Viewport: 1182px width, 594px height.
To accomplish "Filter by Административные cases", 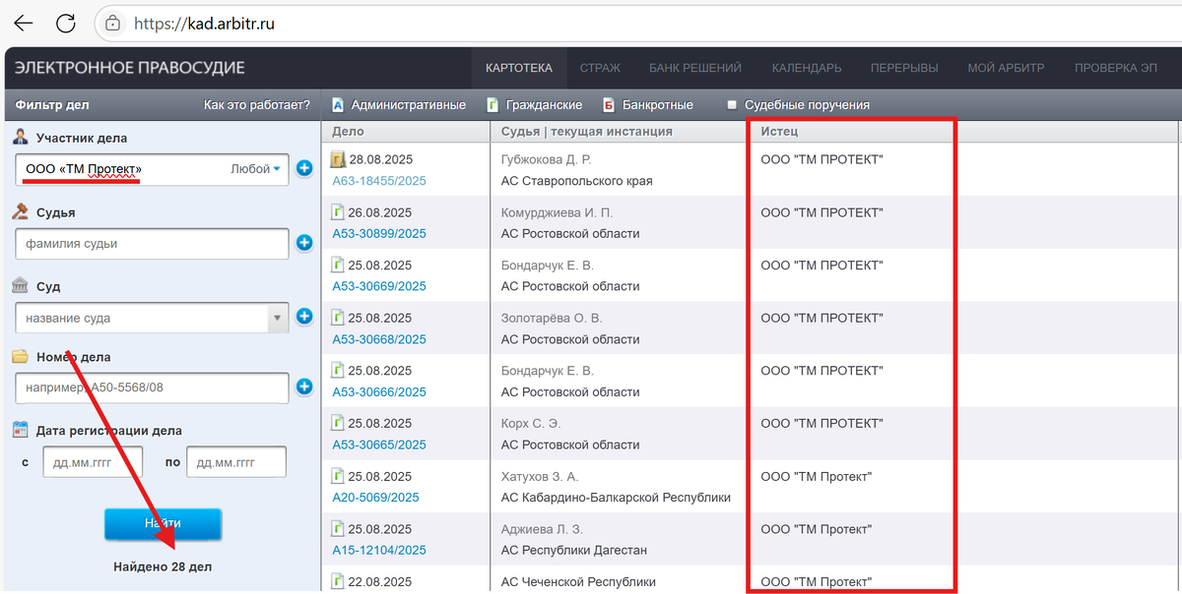I will pos(399,104).
